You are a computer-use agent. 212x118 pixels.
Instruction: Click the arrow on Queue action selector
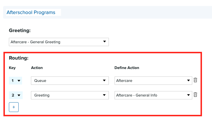tap(104, 81)
